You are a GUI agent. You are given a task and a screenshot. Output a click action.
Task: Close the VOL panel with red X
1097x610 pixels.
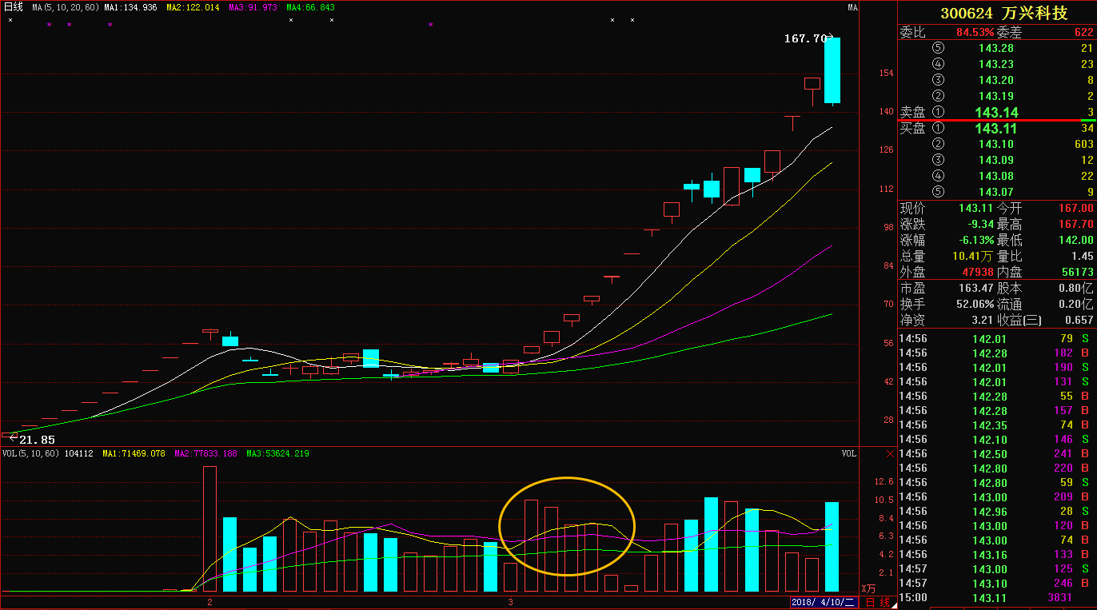891,454
